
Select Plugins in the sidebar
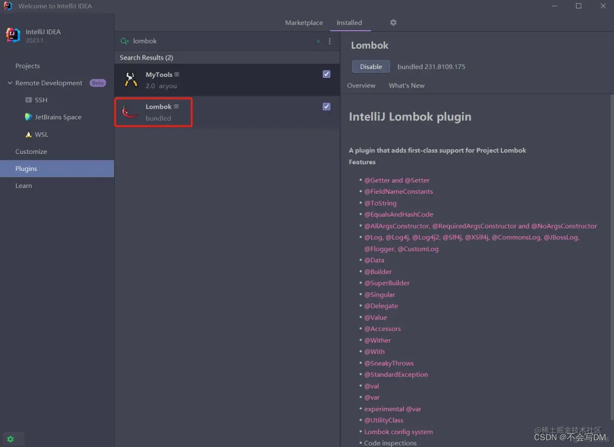pyautogui.click(x=57, y=168)
